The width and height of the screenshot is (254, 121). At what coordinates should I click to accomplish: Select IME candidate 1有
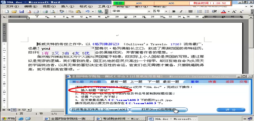coord(45,53)
